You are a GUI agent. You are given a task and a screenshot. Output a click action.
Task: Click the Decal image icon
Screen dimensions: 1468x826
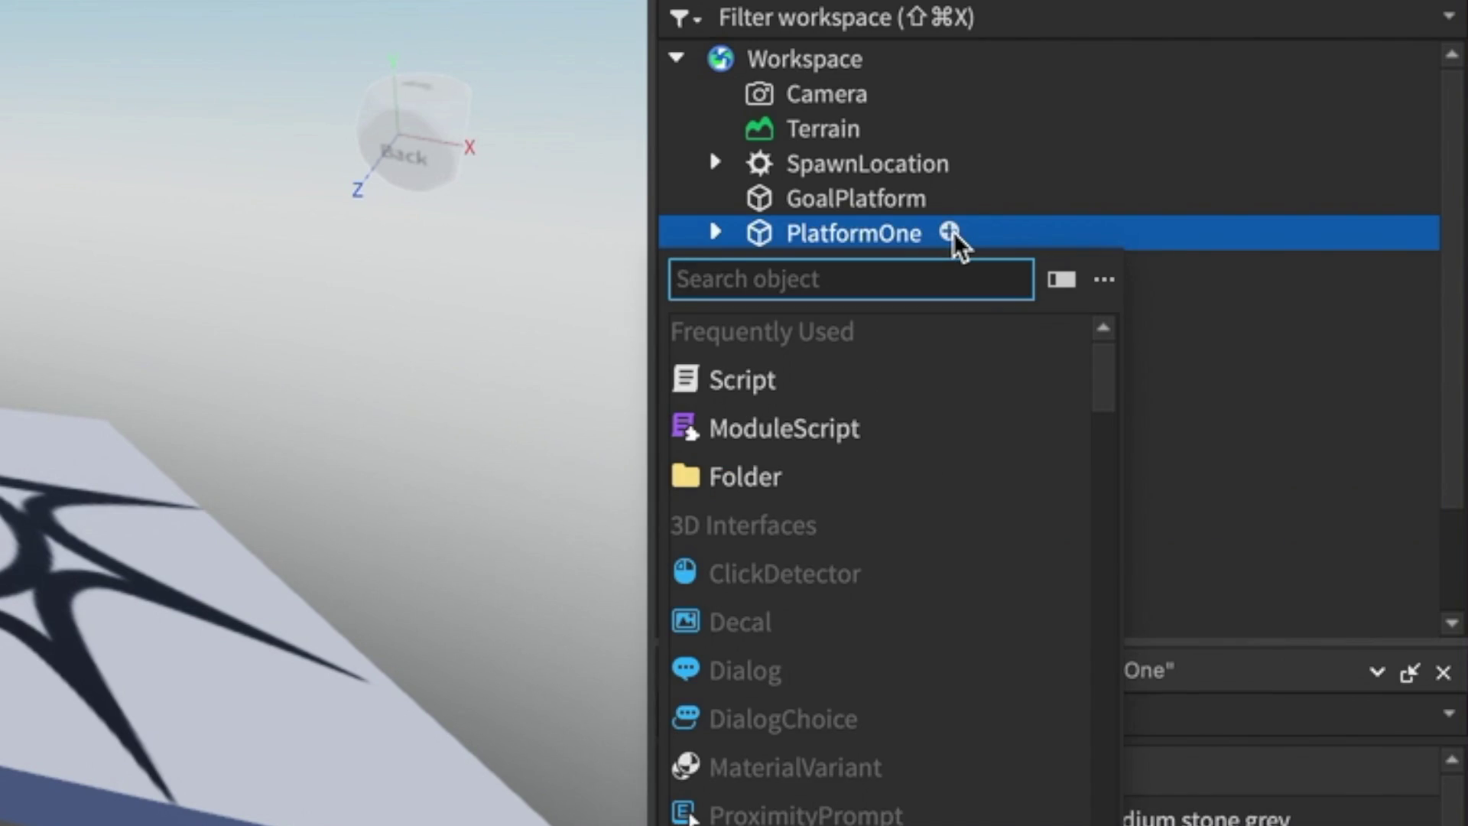[x=685, y=620]
